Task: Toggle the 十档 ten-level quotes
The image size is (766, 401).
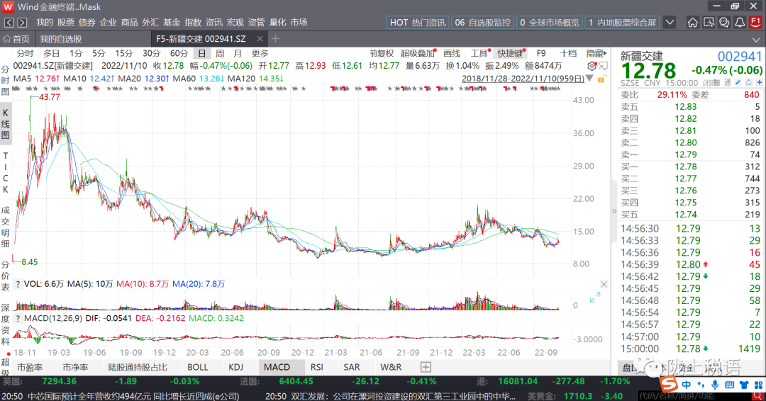Action: 568,54
